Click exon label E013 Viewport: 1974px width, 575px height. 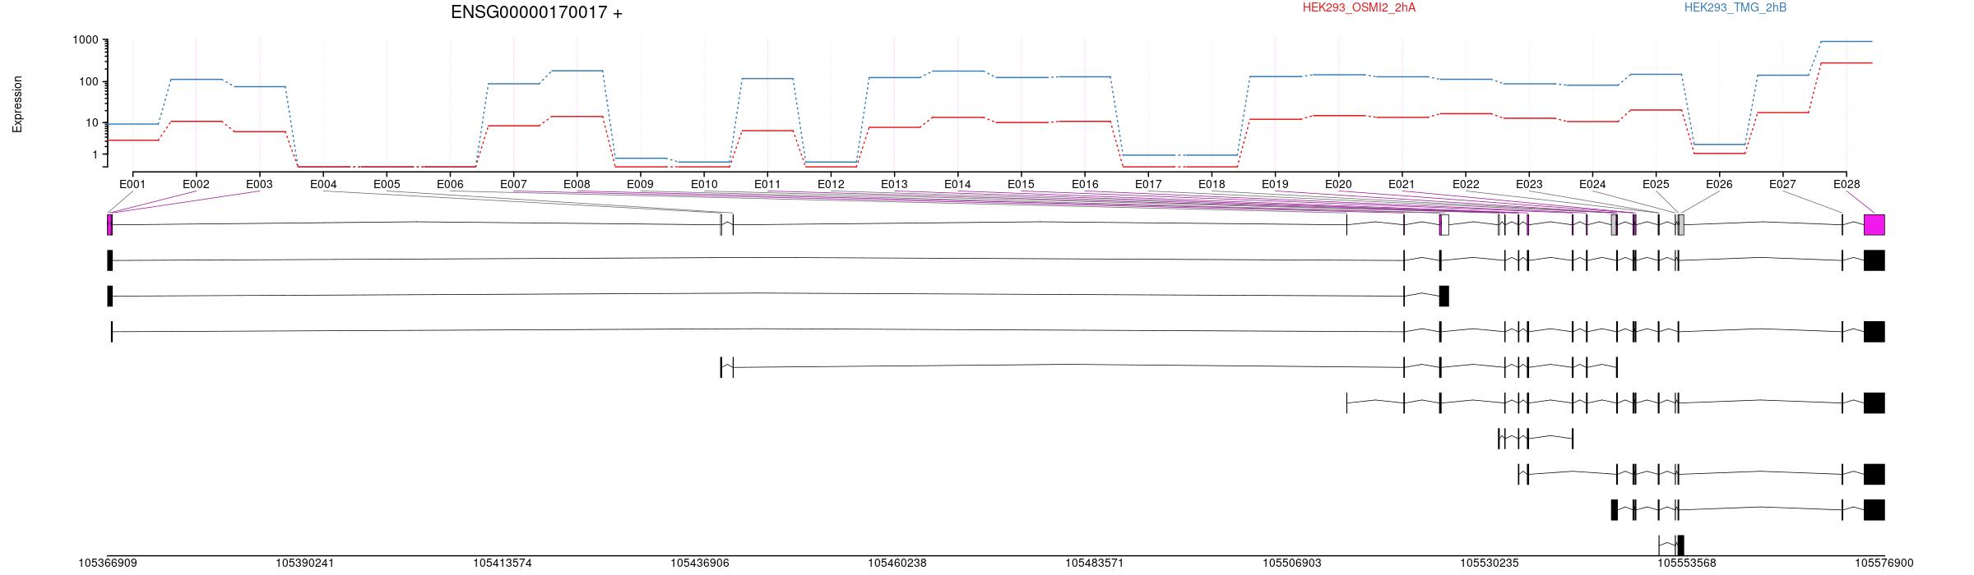pos(894,184)
